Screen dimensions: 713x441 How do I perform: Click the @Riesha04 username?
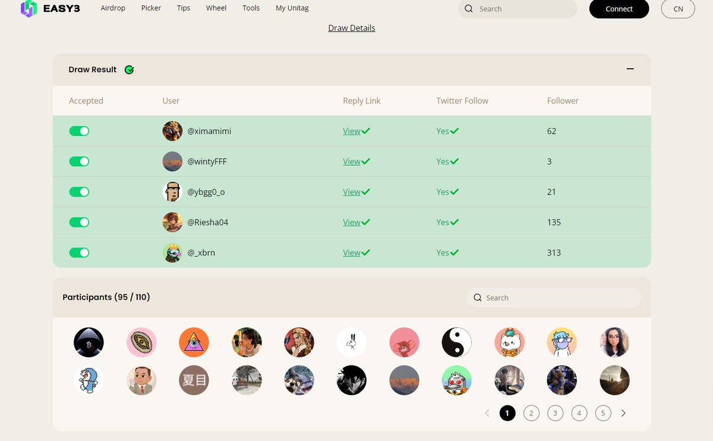point(208,222)
